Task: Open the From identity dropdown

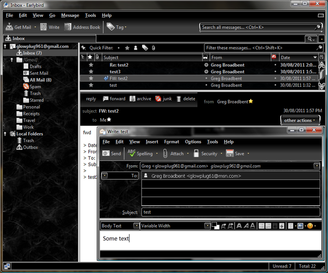Action: 317,166
